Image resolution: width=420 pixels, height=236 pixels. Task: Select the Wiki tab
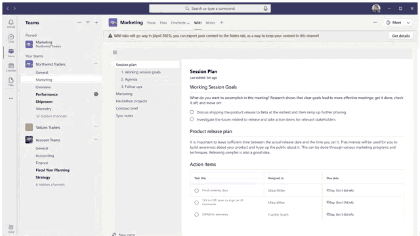point(198,23)
